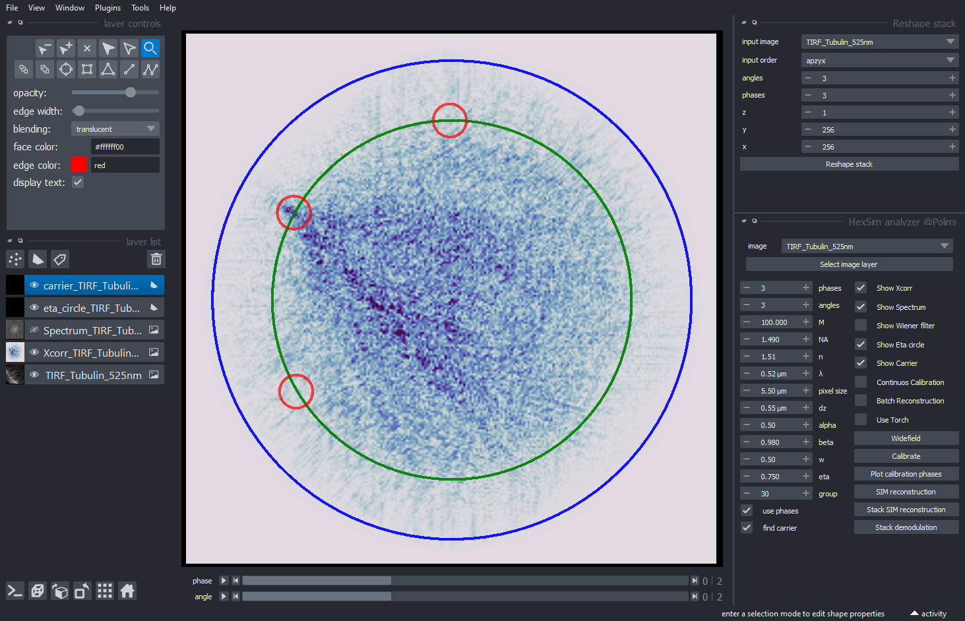Open the Plugins menu
Image resolution: width=965 pixels, height=621 pixels.
pyautogui.click(x=108, y=8)
